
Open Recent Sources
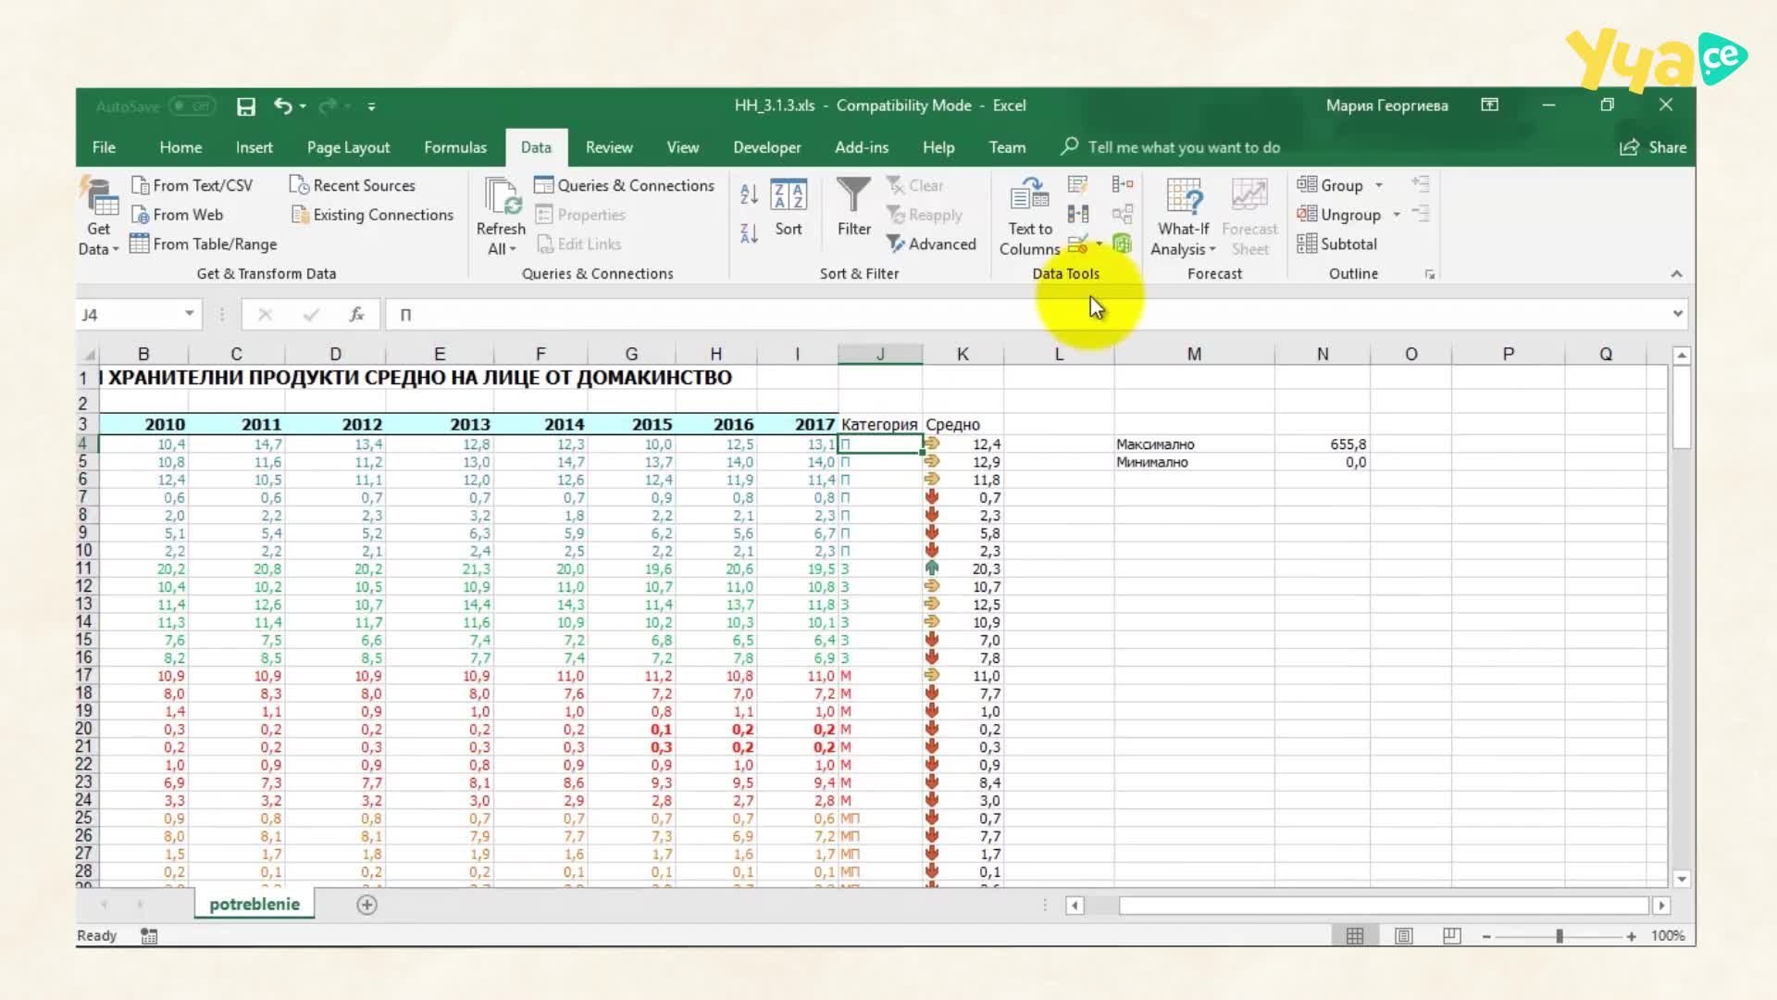coord(353,185)
